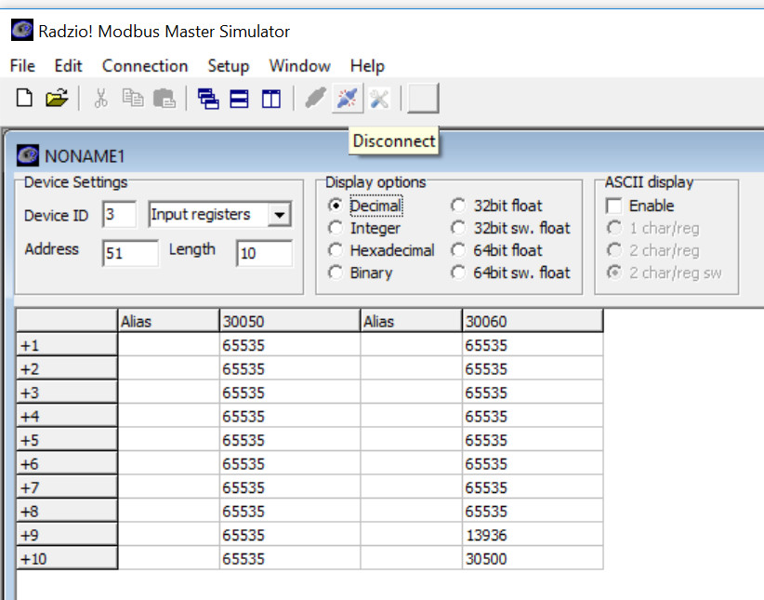This screenshot has width=764, height=600.
Task: Click the first Alias cell in row +2
Action: coord(168,368)
